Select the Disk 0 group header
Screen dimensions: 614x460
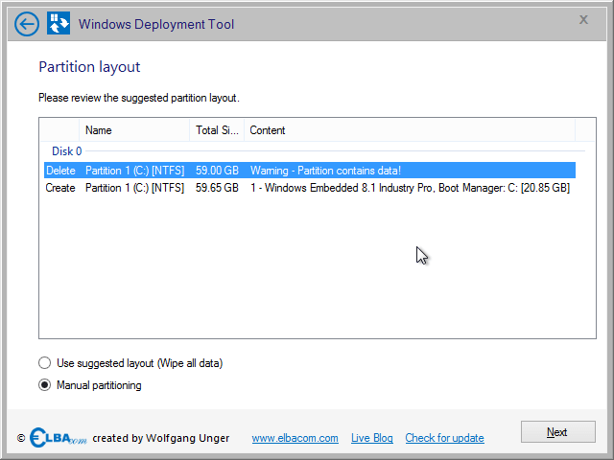(67, 151)
